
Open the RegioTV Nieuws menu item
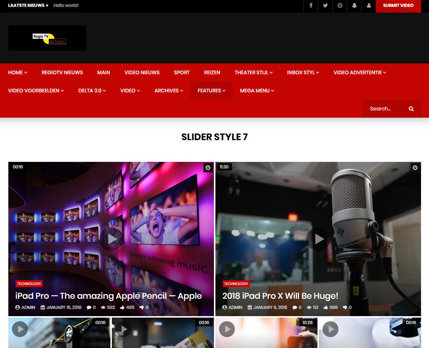coord(62,72)
